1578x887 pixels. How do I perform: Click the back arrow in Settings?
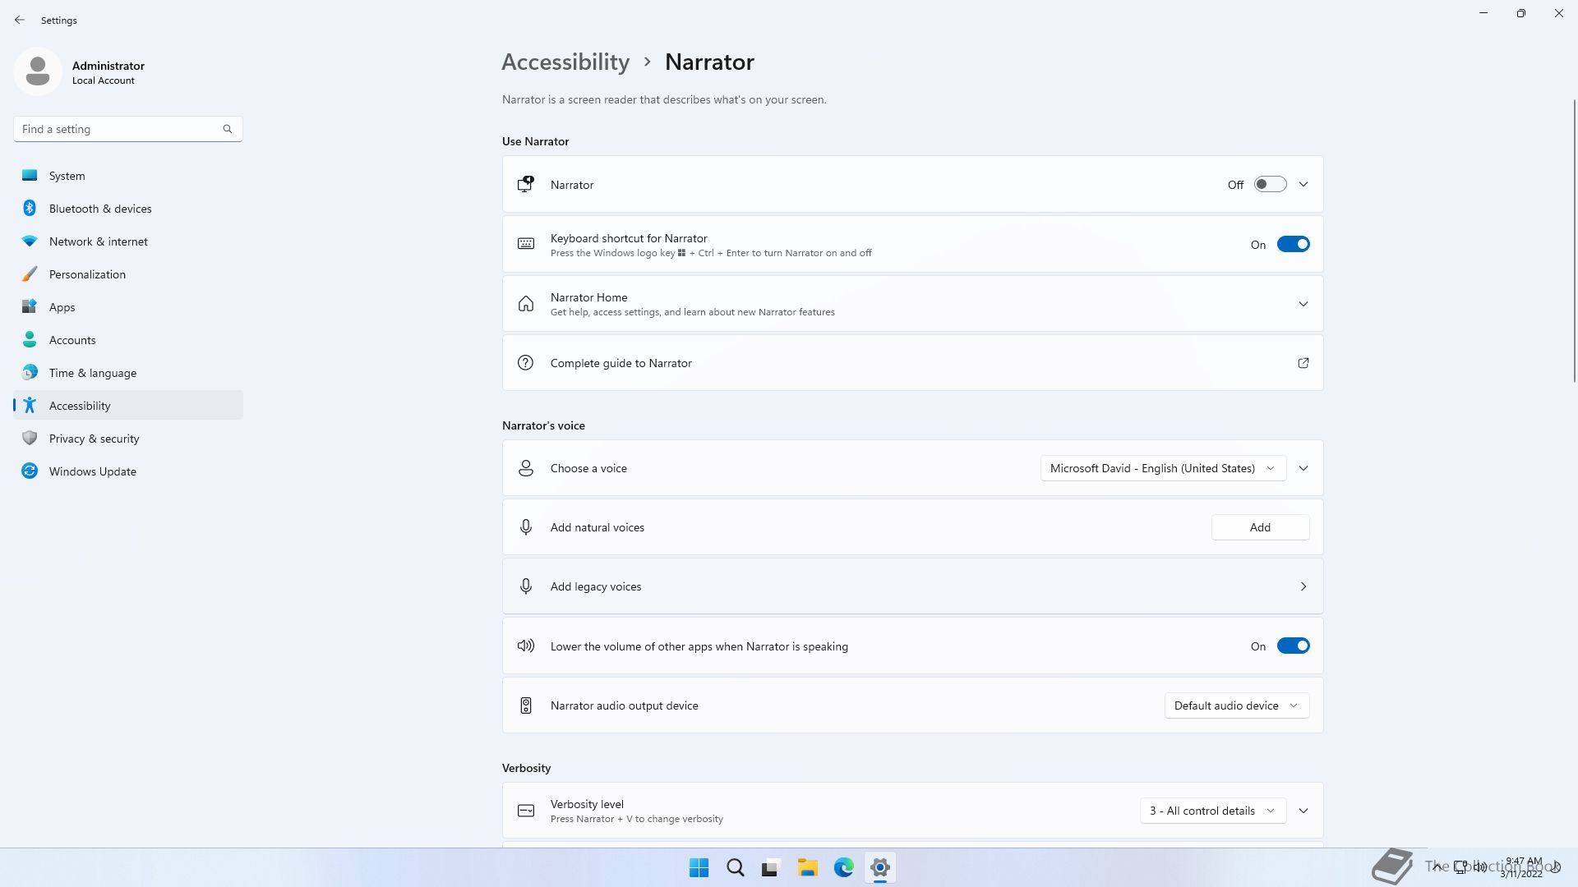tap(20, 20)
